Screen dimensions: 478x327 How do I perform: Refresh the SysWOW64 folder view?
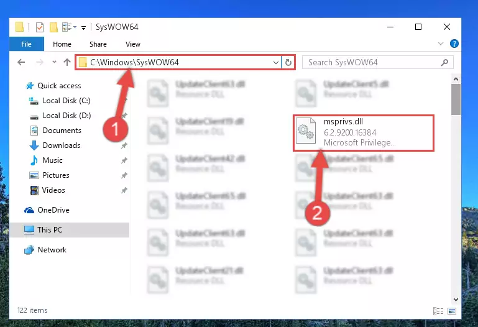[x=288, y=62]
